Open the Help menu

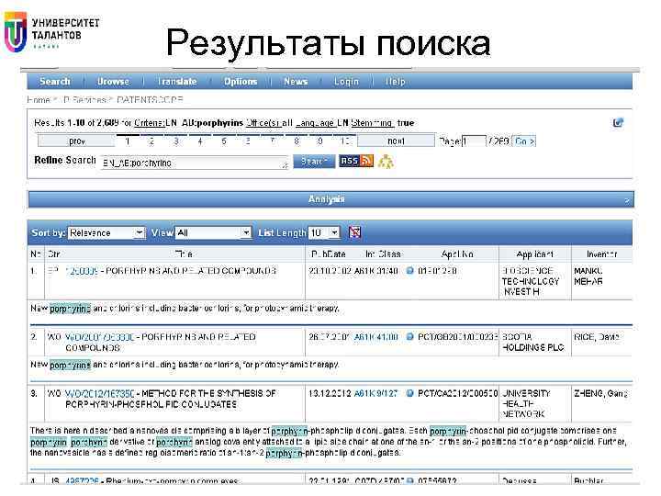pyautogui.click(x=395, y=82)
